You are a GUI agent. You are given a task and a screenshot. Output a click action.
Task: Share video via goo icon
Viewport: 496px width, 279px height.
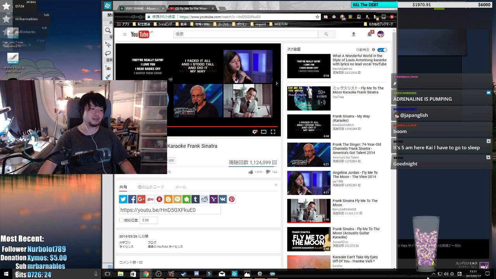150,199
